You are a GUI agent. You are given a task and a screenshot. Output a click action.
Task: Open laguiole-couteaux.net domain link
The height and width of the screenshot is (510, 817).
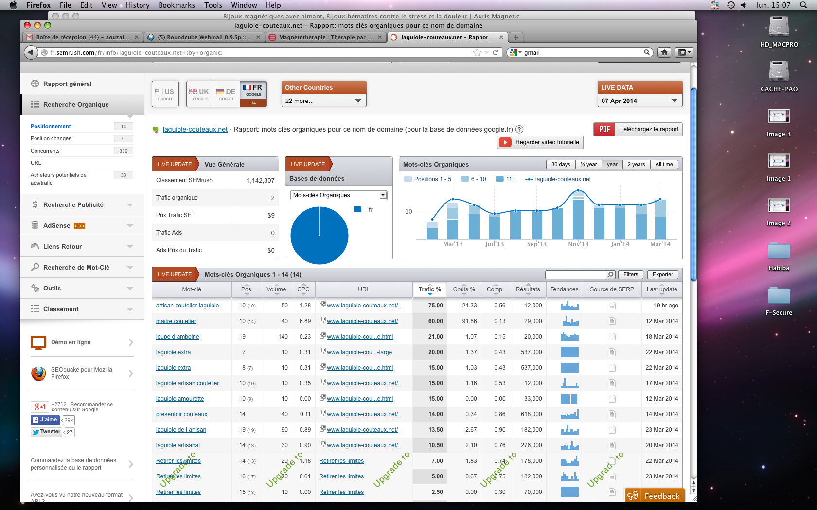click(195, 129)
